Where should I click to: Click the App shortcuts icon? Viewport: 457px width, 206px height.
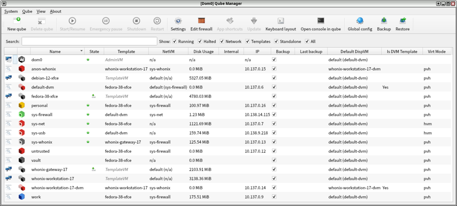230,21
